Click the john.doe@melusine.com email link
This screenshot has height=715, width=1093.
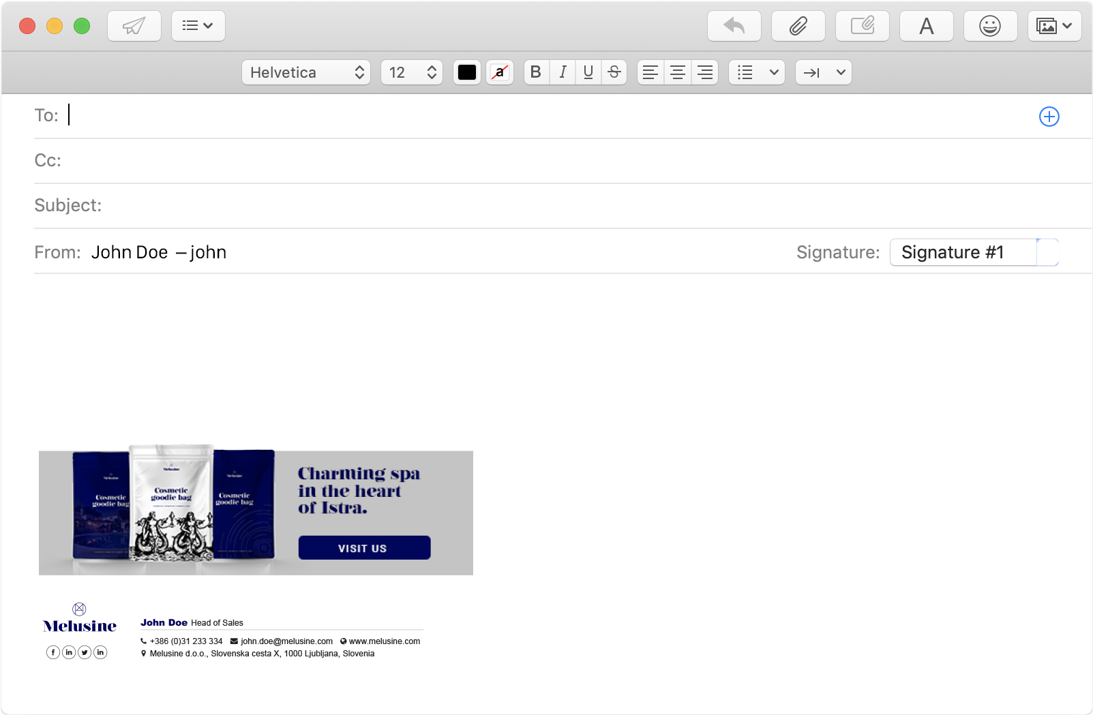point(286,641)
